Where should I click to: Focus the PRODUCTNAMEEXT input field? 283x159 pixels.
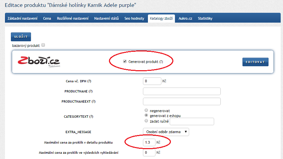coord(181,102)
